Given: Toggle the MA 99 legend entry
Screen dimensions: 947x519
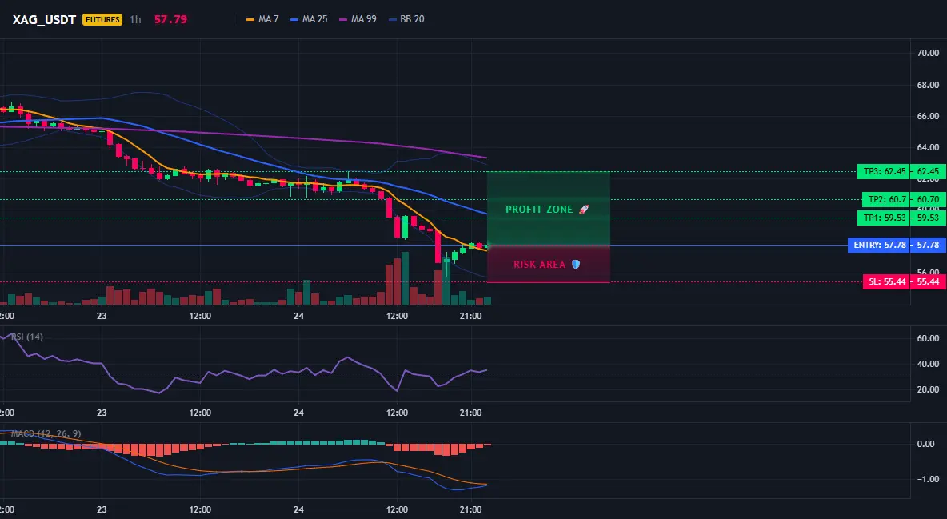Looking at the screenshot, I should pos(358,19).
